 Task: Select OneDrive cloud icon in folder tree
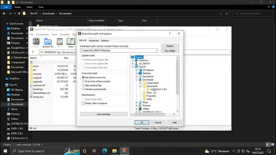(136, 60)
